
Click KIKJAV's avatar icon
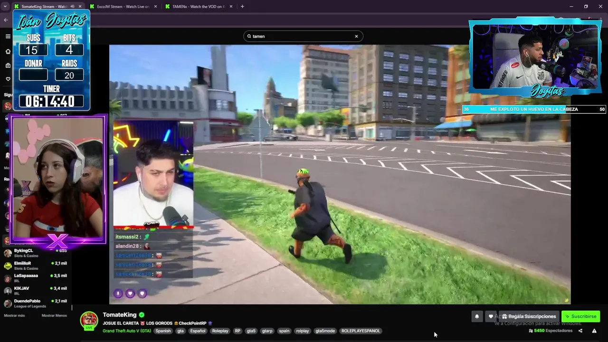tap(8, 291)
